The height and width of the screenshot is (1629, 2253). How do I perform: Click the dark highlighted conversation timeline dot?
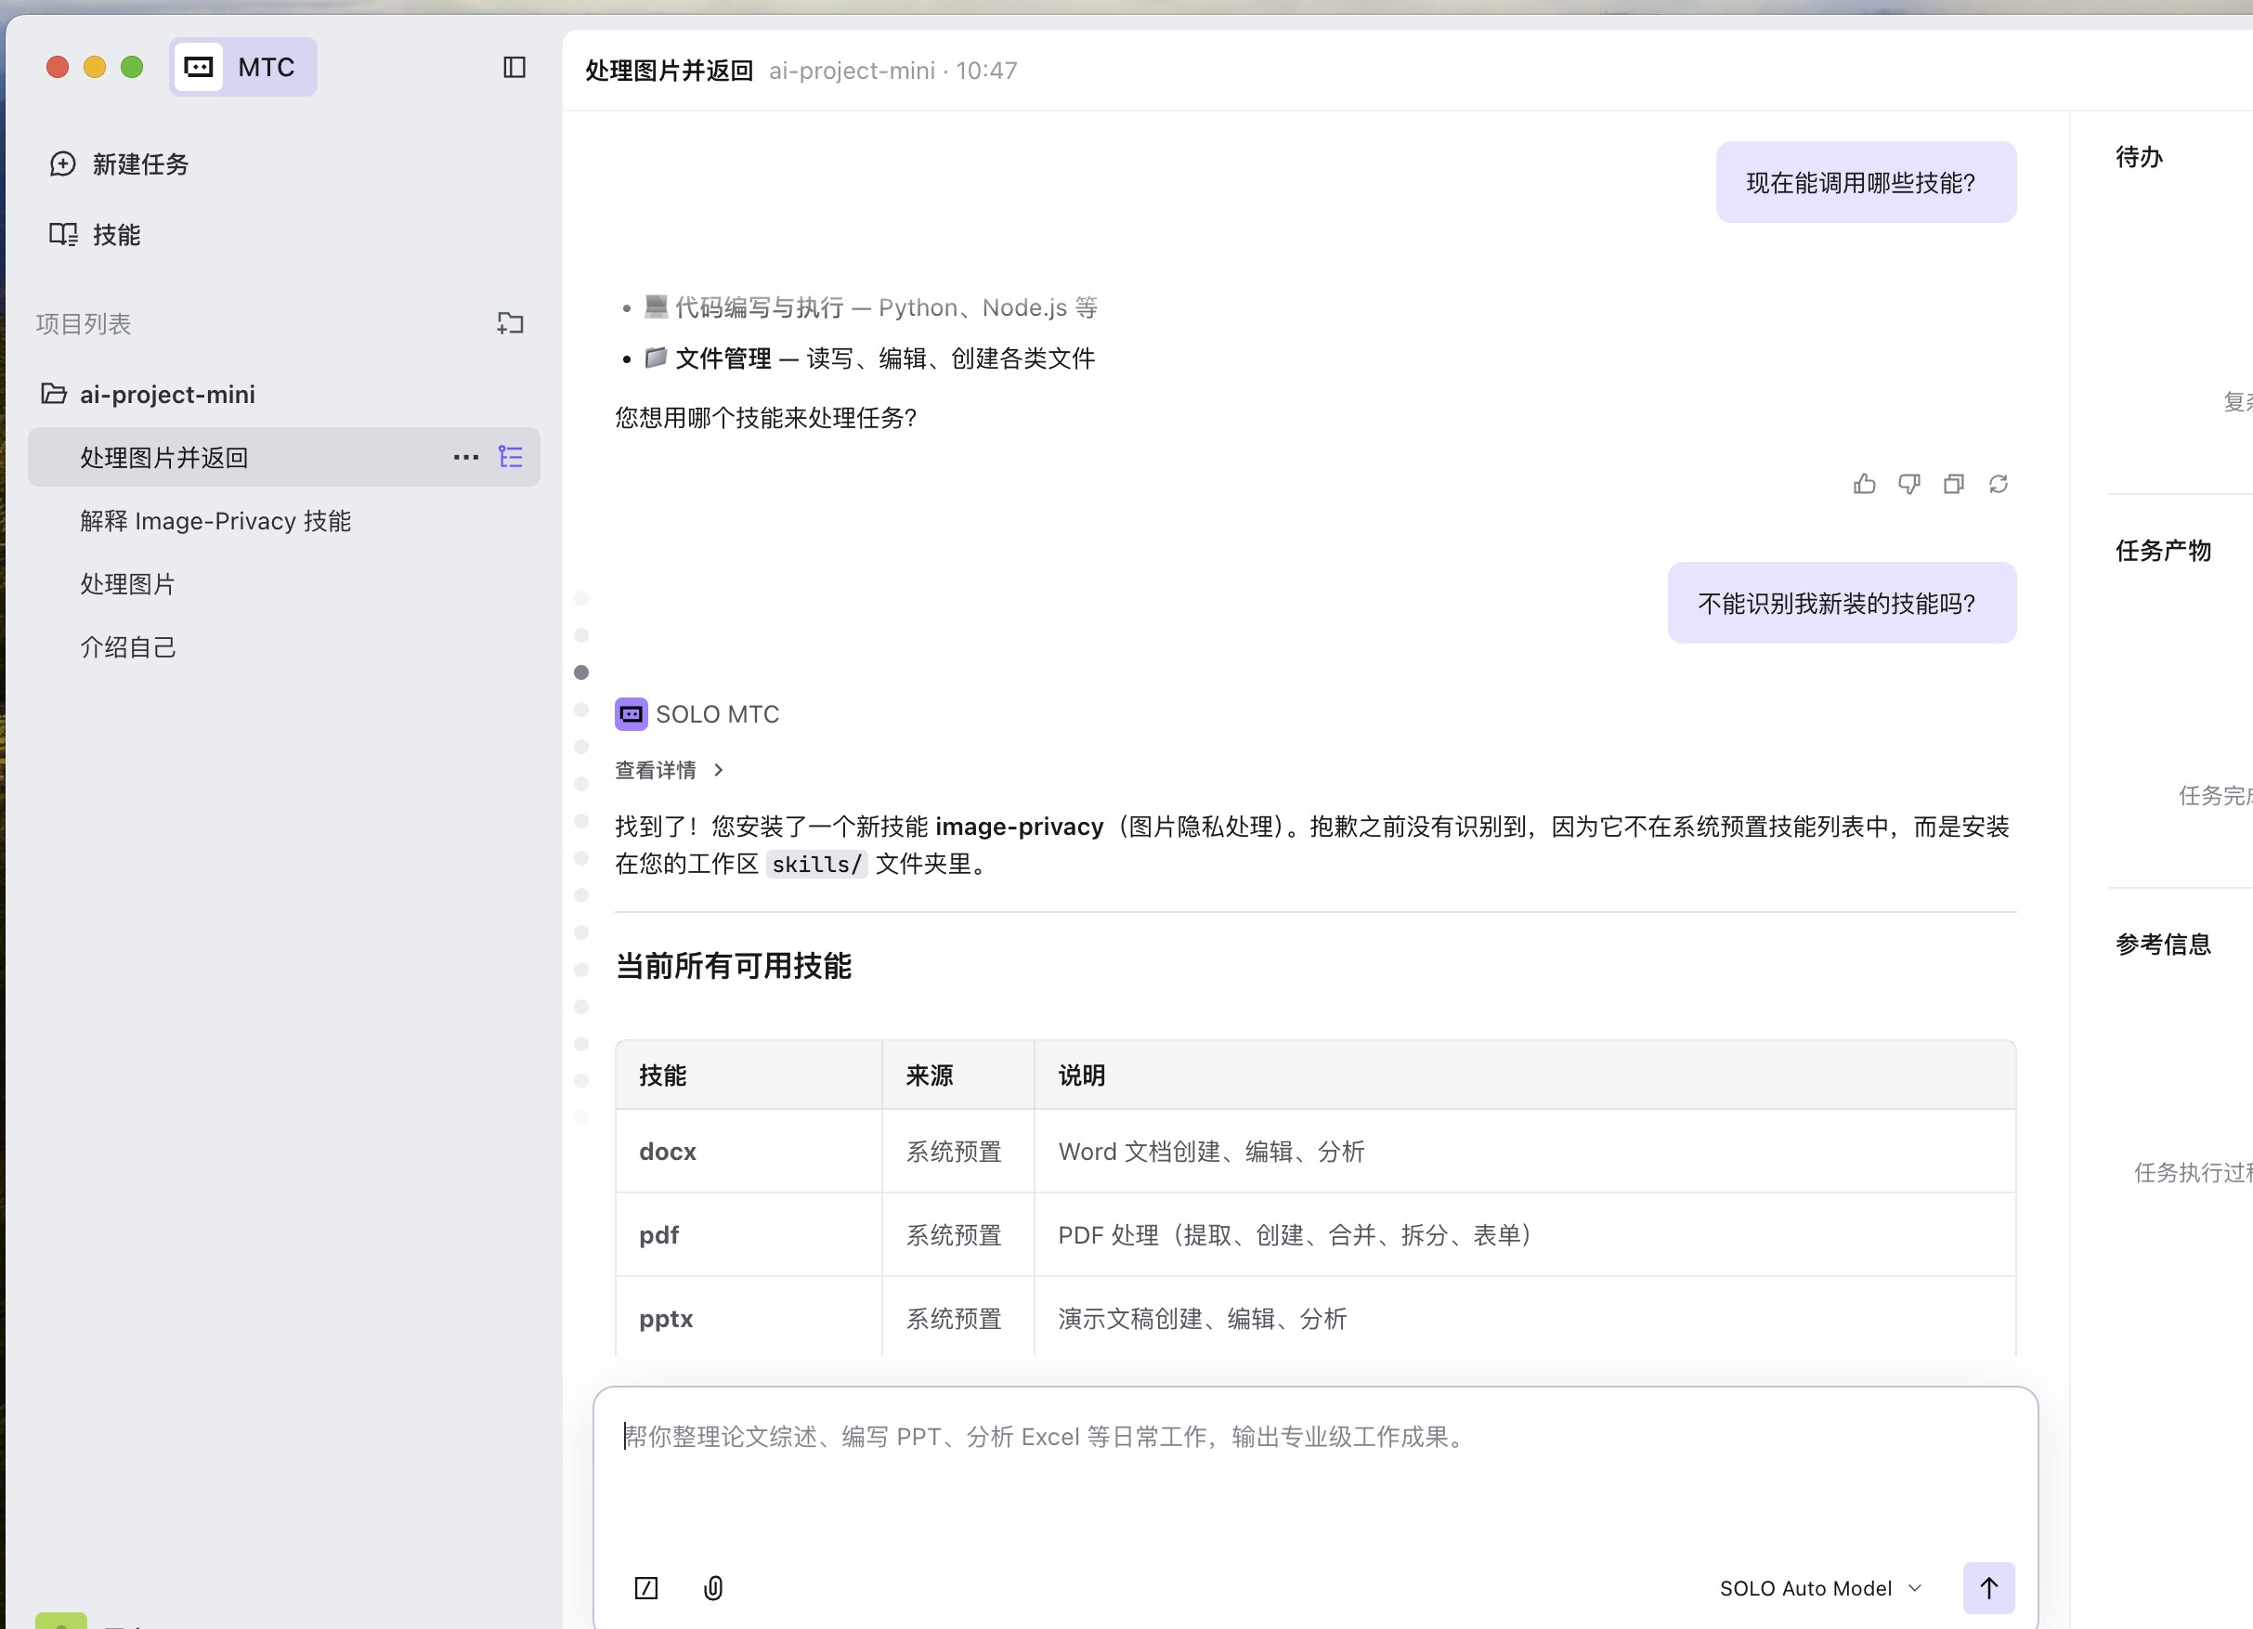coord(581,672)
